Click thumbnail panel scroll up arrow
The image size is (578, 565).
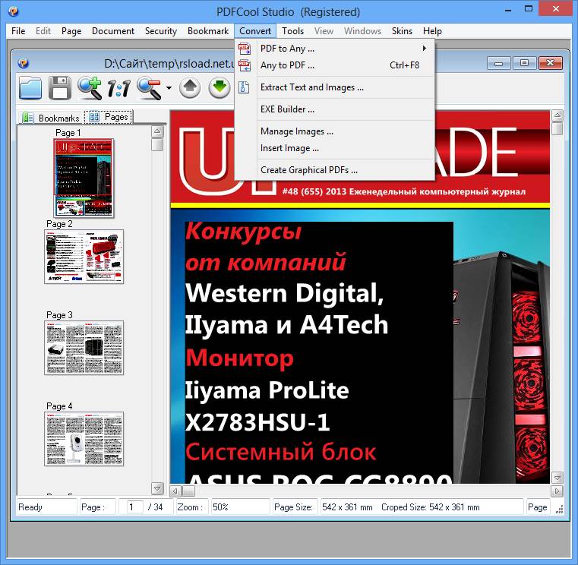click(x=157, y=131)
